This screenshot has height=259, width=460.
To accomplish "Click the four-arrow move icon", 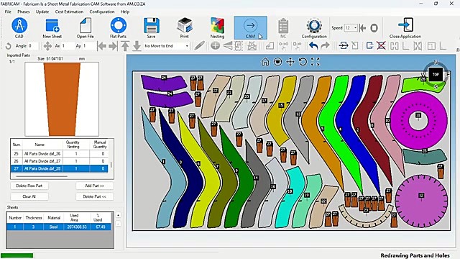I will [x=47, y=46].
